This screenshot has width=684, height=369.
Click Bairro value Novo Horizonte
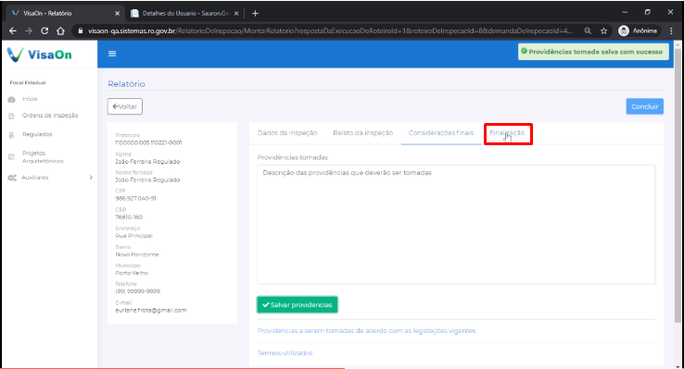[x=137, y=254]
